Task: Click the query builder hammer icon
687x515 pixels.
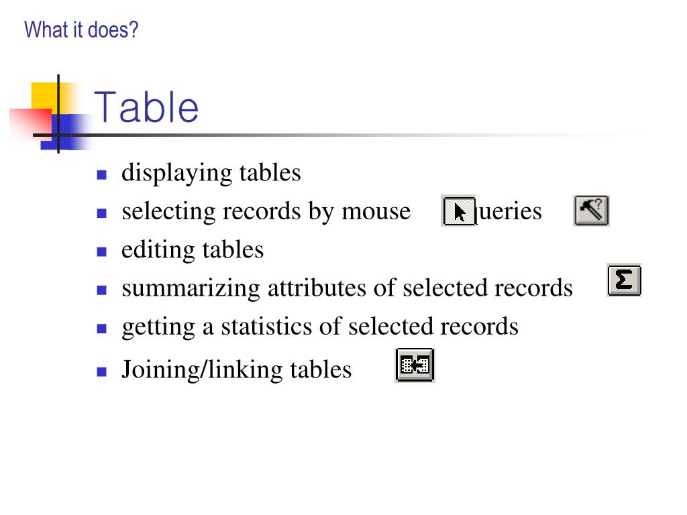Action: point(592,211)
